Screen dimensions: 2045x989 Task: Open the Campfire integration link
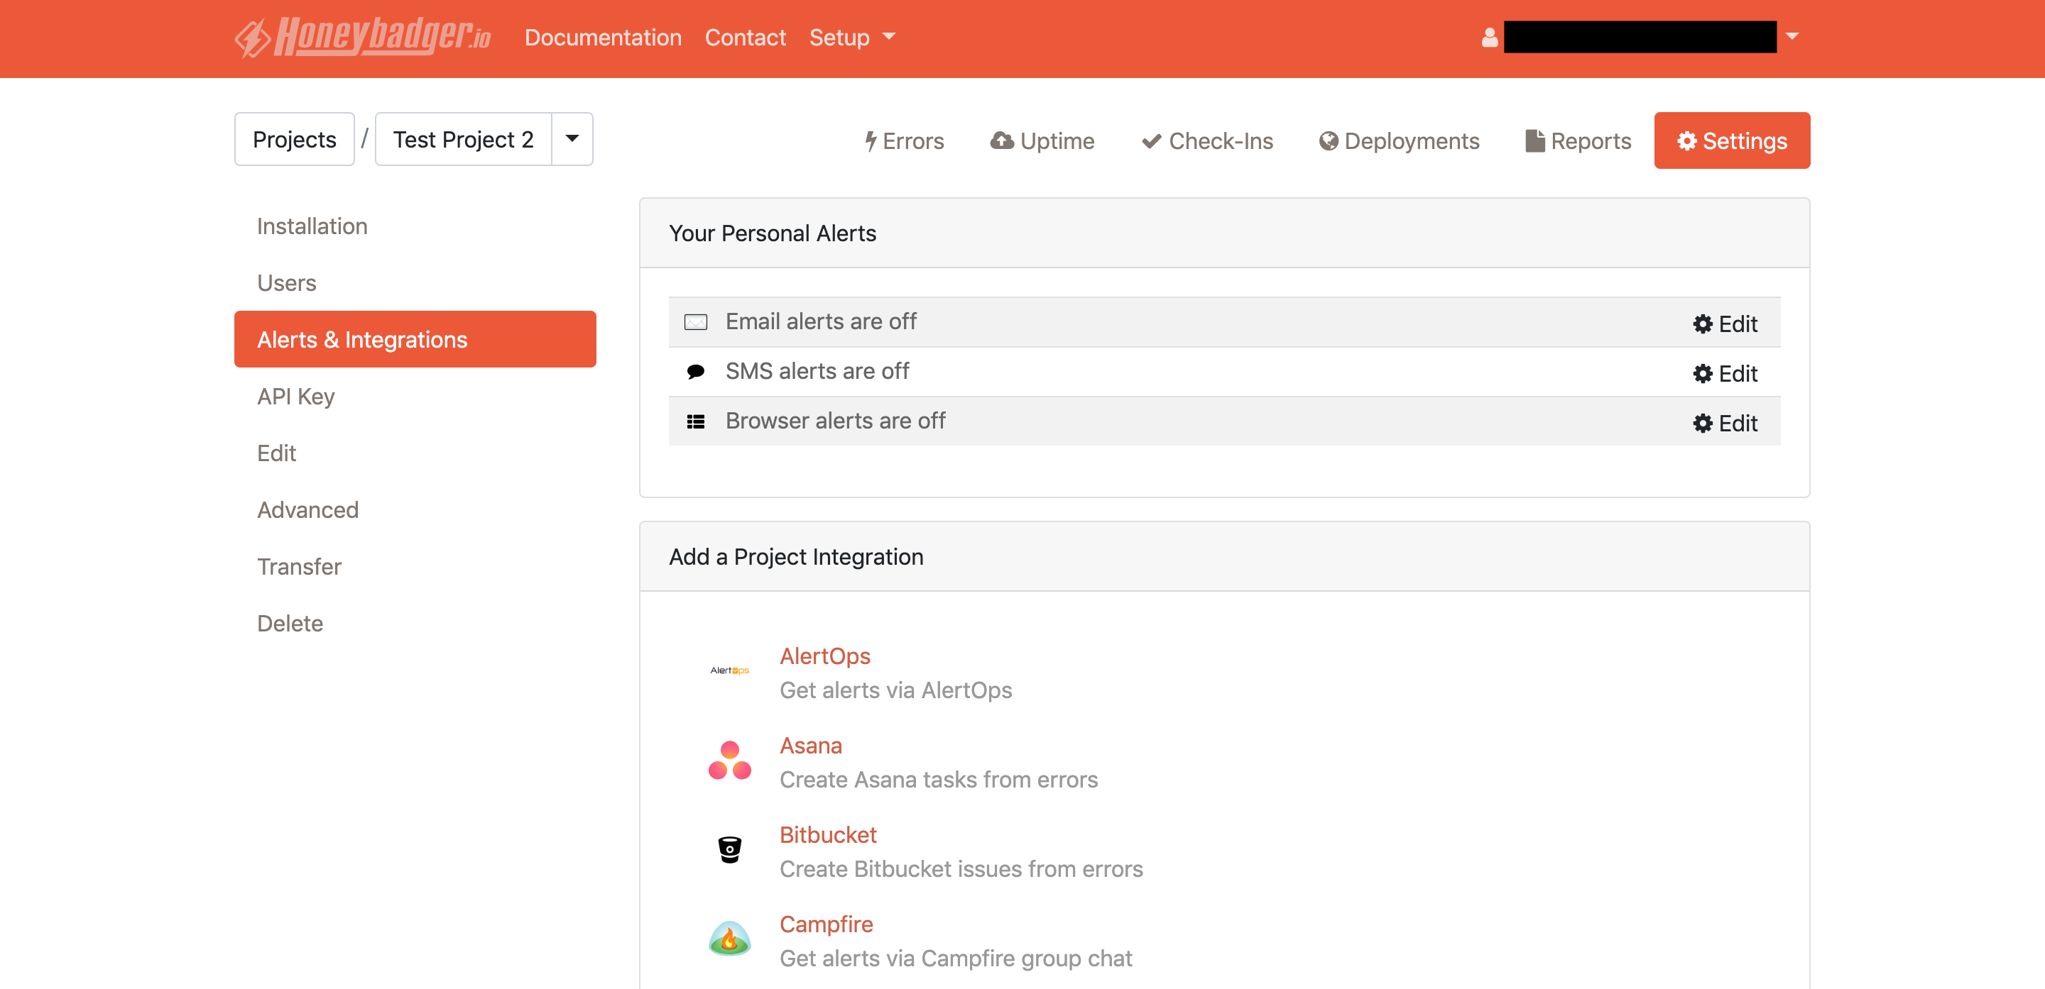point(826,924)
